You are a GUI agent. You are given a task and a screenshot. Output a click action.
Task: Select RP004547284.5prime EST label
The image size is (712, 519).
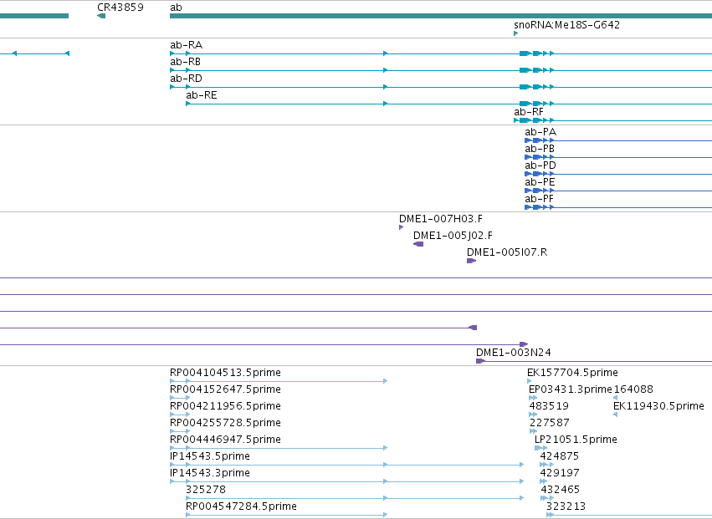241,506
